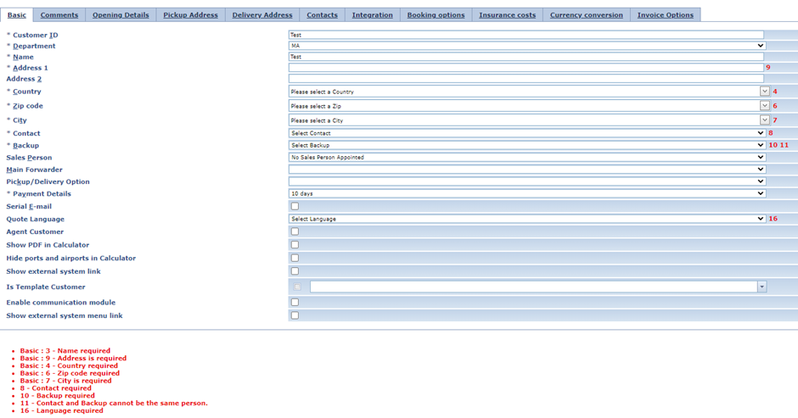
Task: Open the Zip code dropdown
Action: coord(764,106)
